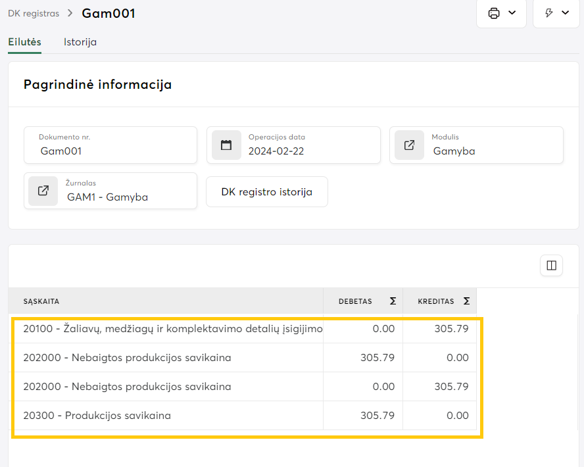Click the sum icon in Debetas column
This screenshot has width=584, height=467.
(393, 301)
